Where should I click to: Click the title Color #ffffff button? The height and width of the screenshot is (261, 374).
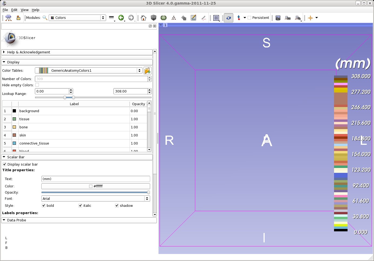coord(96,186)
